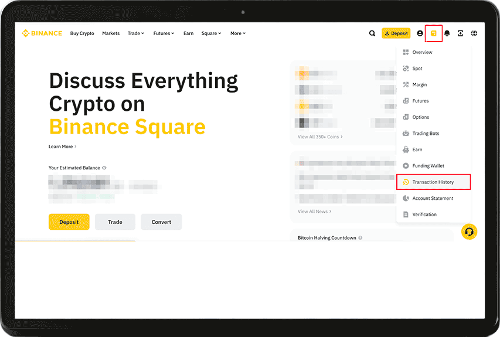
Task: Open the language globe icon
Action: 474,33
